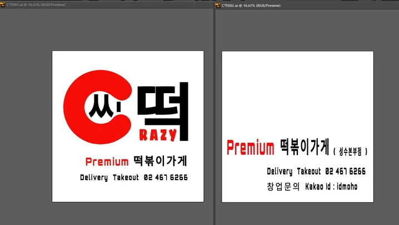Select phone number 02 467 6266 in right artboard
Viewport: 399px width, 225px height.
[345, 171]
